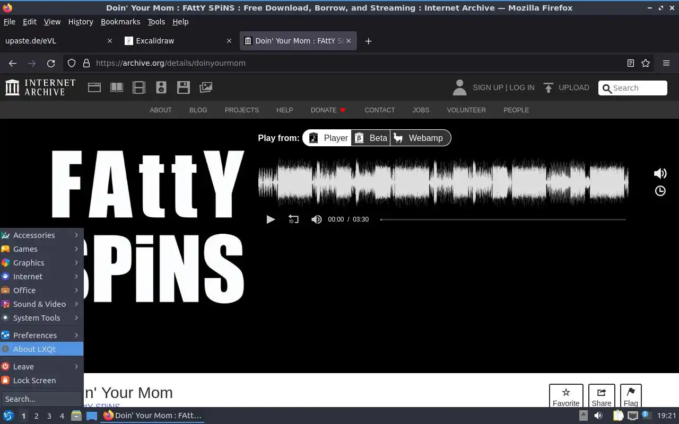This screenshot has height=424, width=679.
Task: Mute the player volume beside the timer
Action: tap(316, 219)
